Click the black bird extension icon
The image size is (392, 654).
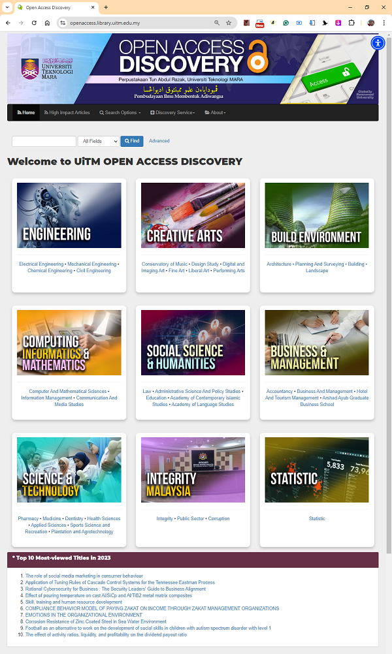click(325, 23)
